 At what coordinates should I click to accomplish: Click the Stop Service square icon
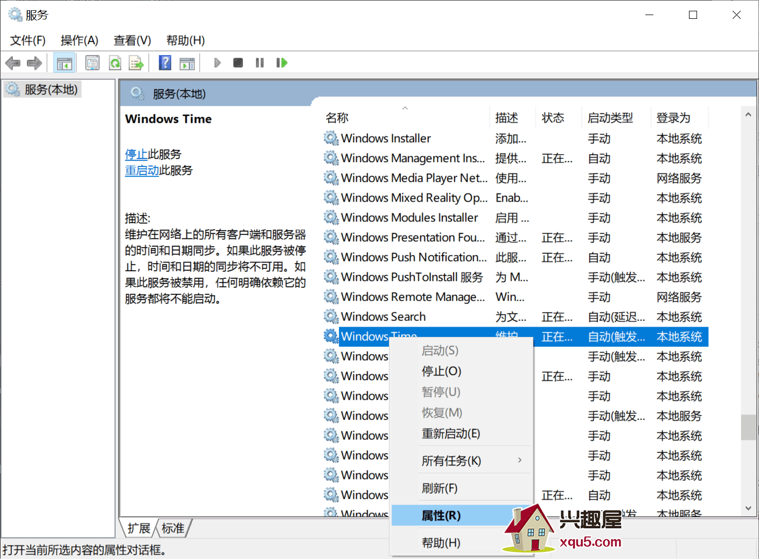click(x=238, y=63)
